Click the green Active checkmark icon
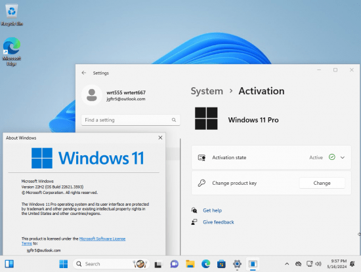The height and width of the screenshot is (272, 361). click(331, 157)
